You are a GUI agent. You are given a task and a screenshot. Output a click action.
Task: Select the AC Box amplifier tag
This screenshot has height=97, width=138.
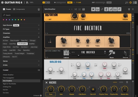tap(5, 40)
